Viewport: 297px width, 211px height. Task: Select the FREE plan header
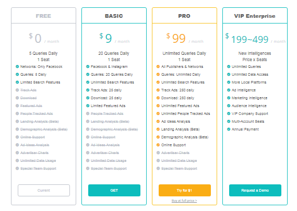43,16
